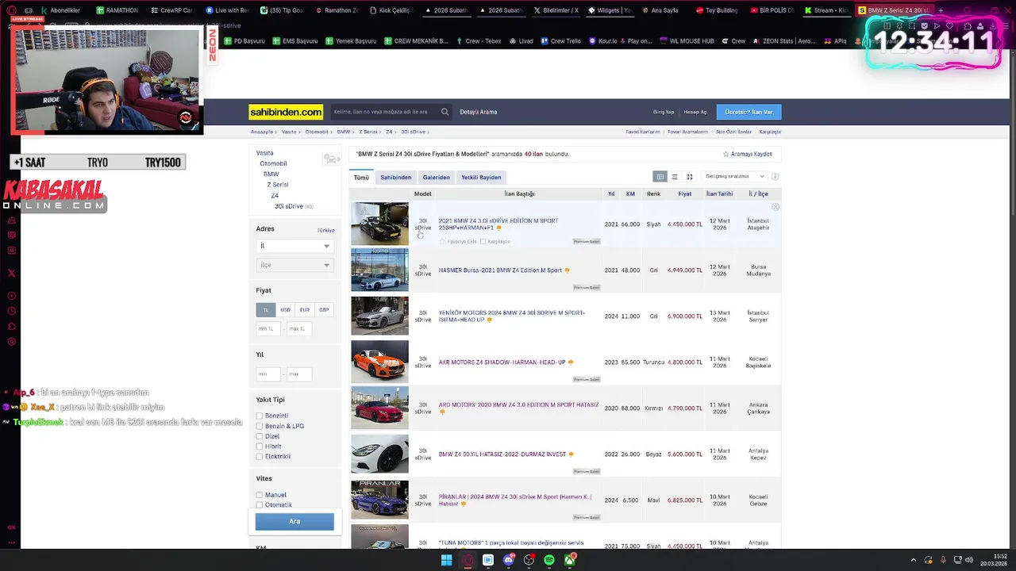Open Spotify from the taskbar
This screenshot has width=1016, height=571.
point(549,561)
